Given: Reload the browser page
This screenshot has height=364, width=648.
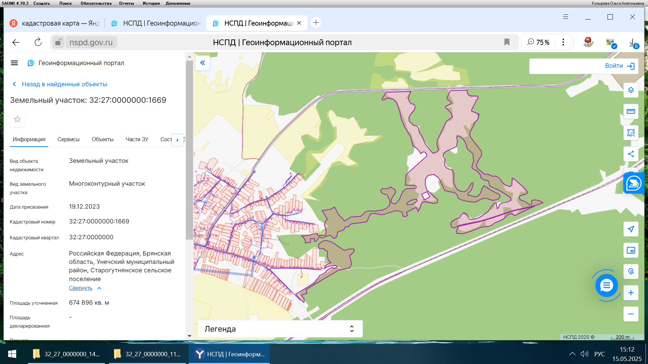Looking at the screenshot, I should [x=38, y=42].
